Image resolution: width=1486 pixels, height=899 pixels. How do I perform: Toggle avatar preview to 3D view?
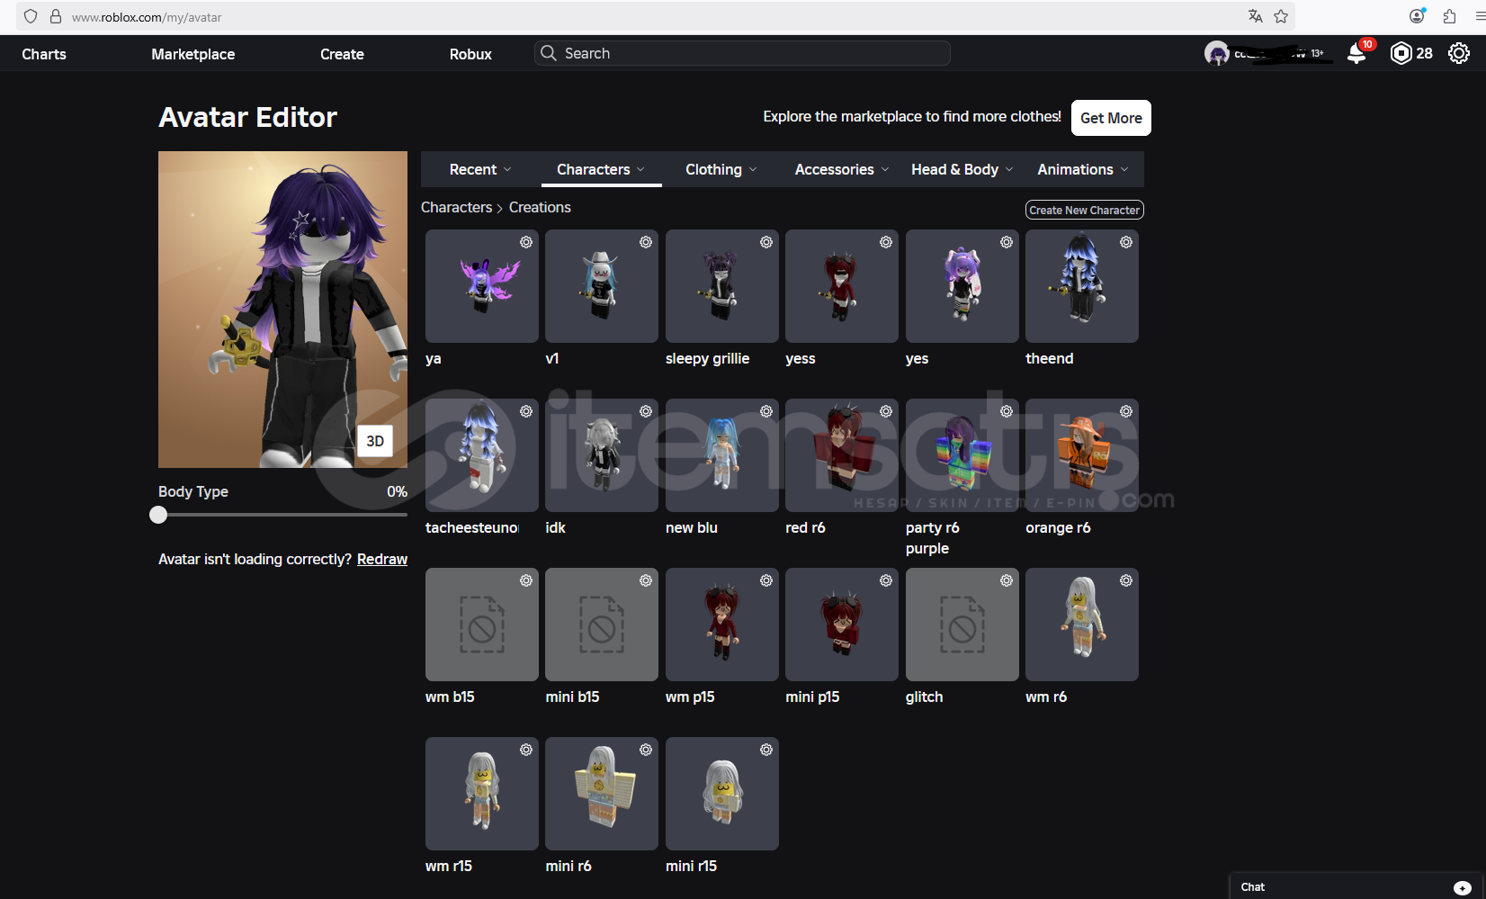[x=375, y=441]
